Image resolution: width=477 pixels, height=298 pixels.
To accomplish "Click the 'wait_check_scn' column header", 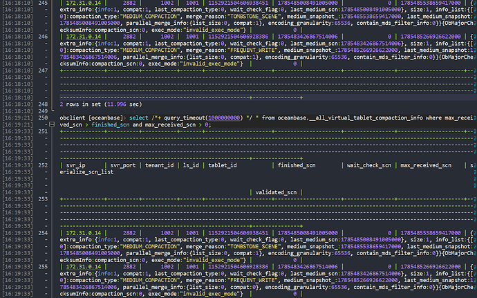I will [x=369, y=165].
